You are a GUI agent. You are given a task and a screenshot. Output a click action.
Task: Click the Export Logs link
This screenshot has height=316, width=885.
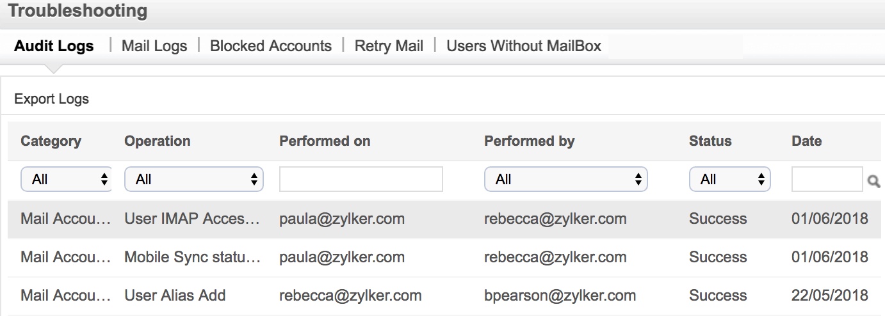coord(51,99)
